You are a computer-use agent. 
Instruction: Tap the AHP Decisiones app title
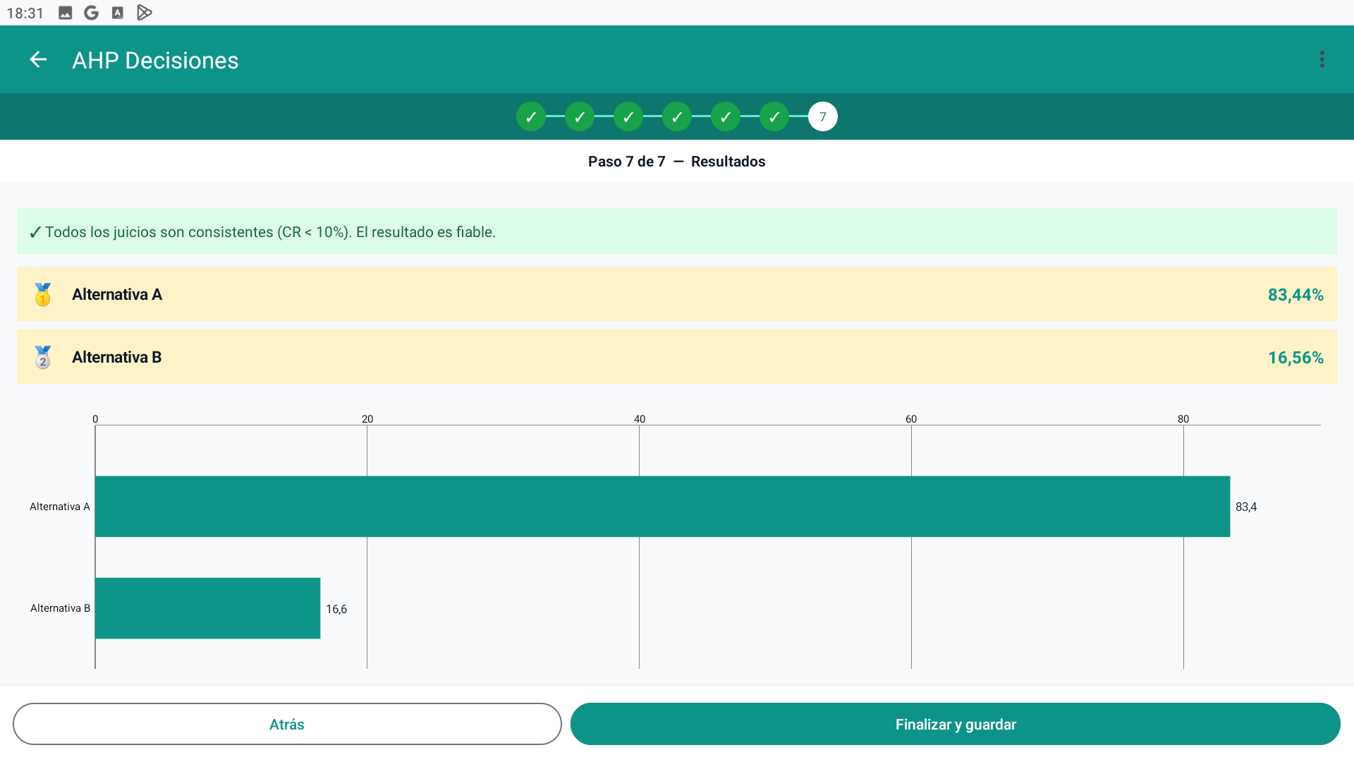click(155, 61)
